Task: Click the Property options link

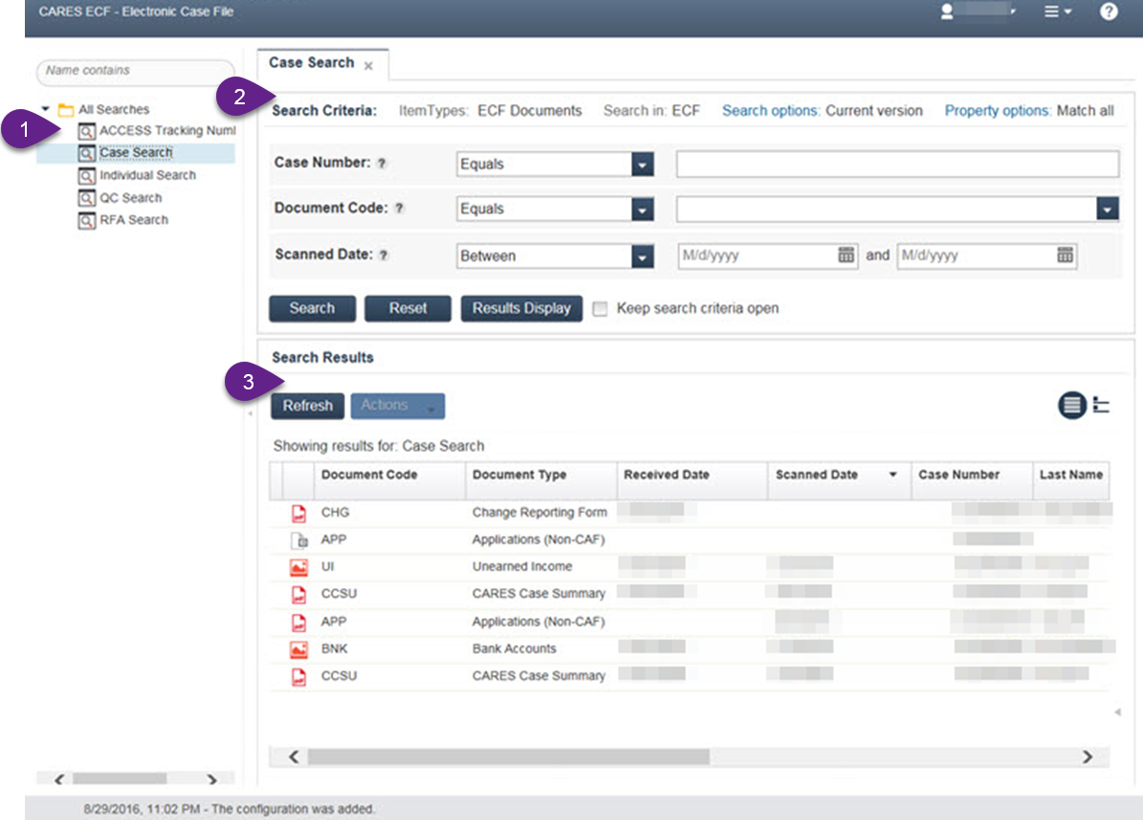Action: pos(998,111)
